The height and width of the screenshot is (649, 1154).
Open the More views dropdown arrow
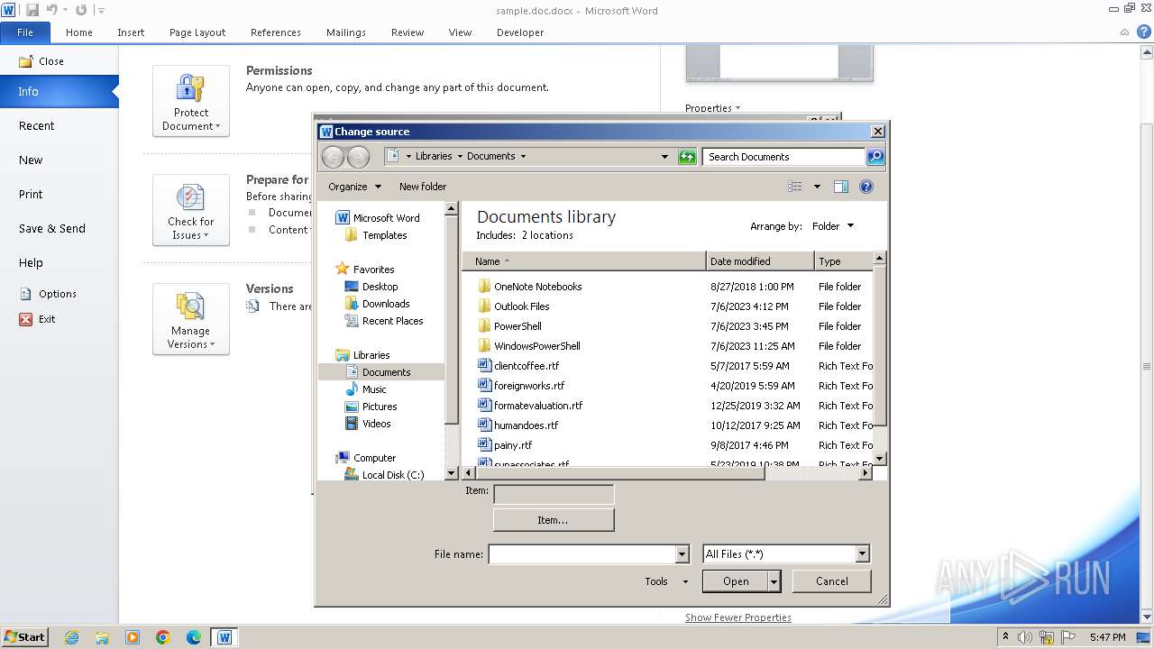(x=818, y=187)
